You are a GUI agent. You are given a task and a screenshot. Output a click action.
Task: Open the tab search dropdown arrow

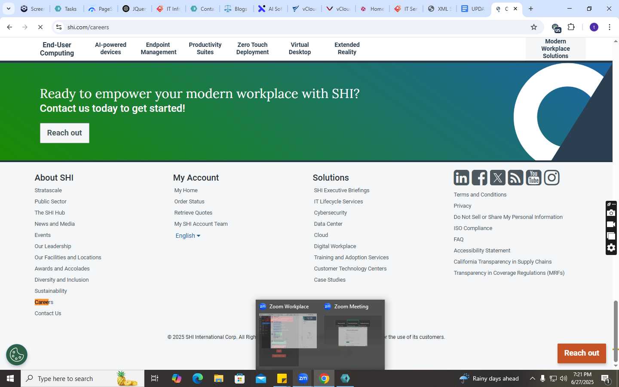[x=8, y=9]
